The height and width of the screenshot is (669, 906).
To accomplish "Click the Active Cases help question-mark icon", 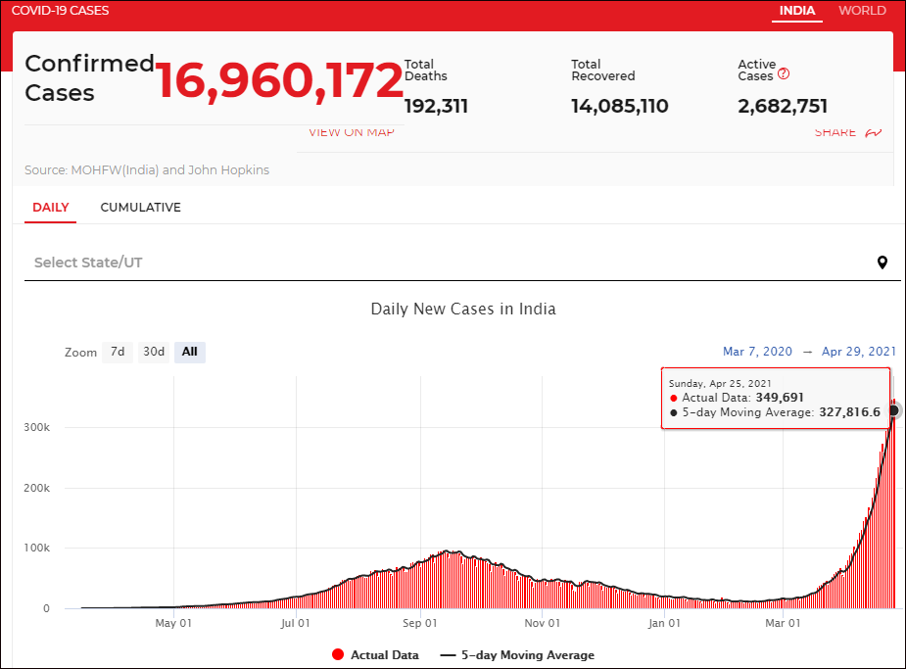I will pyautogui.click(x=784, y=74).
